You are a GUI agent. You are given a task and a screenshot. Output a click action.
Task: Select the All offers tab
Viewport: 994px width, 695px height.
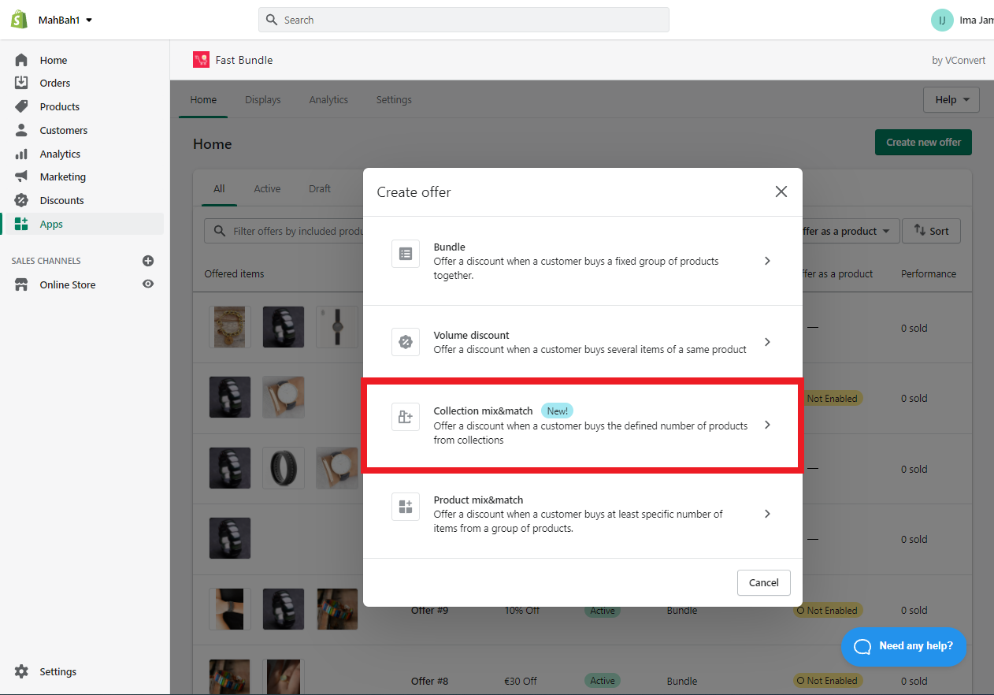pyautogui.click(x=219, y=189)
